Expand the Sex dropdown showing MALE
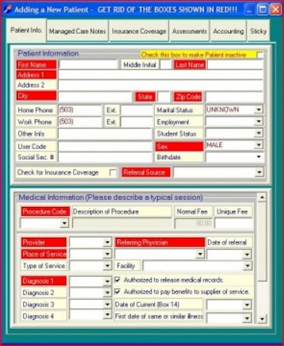Viewport: 284px width, 346px height. tap(259, 145)
